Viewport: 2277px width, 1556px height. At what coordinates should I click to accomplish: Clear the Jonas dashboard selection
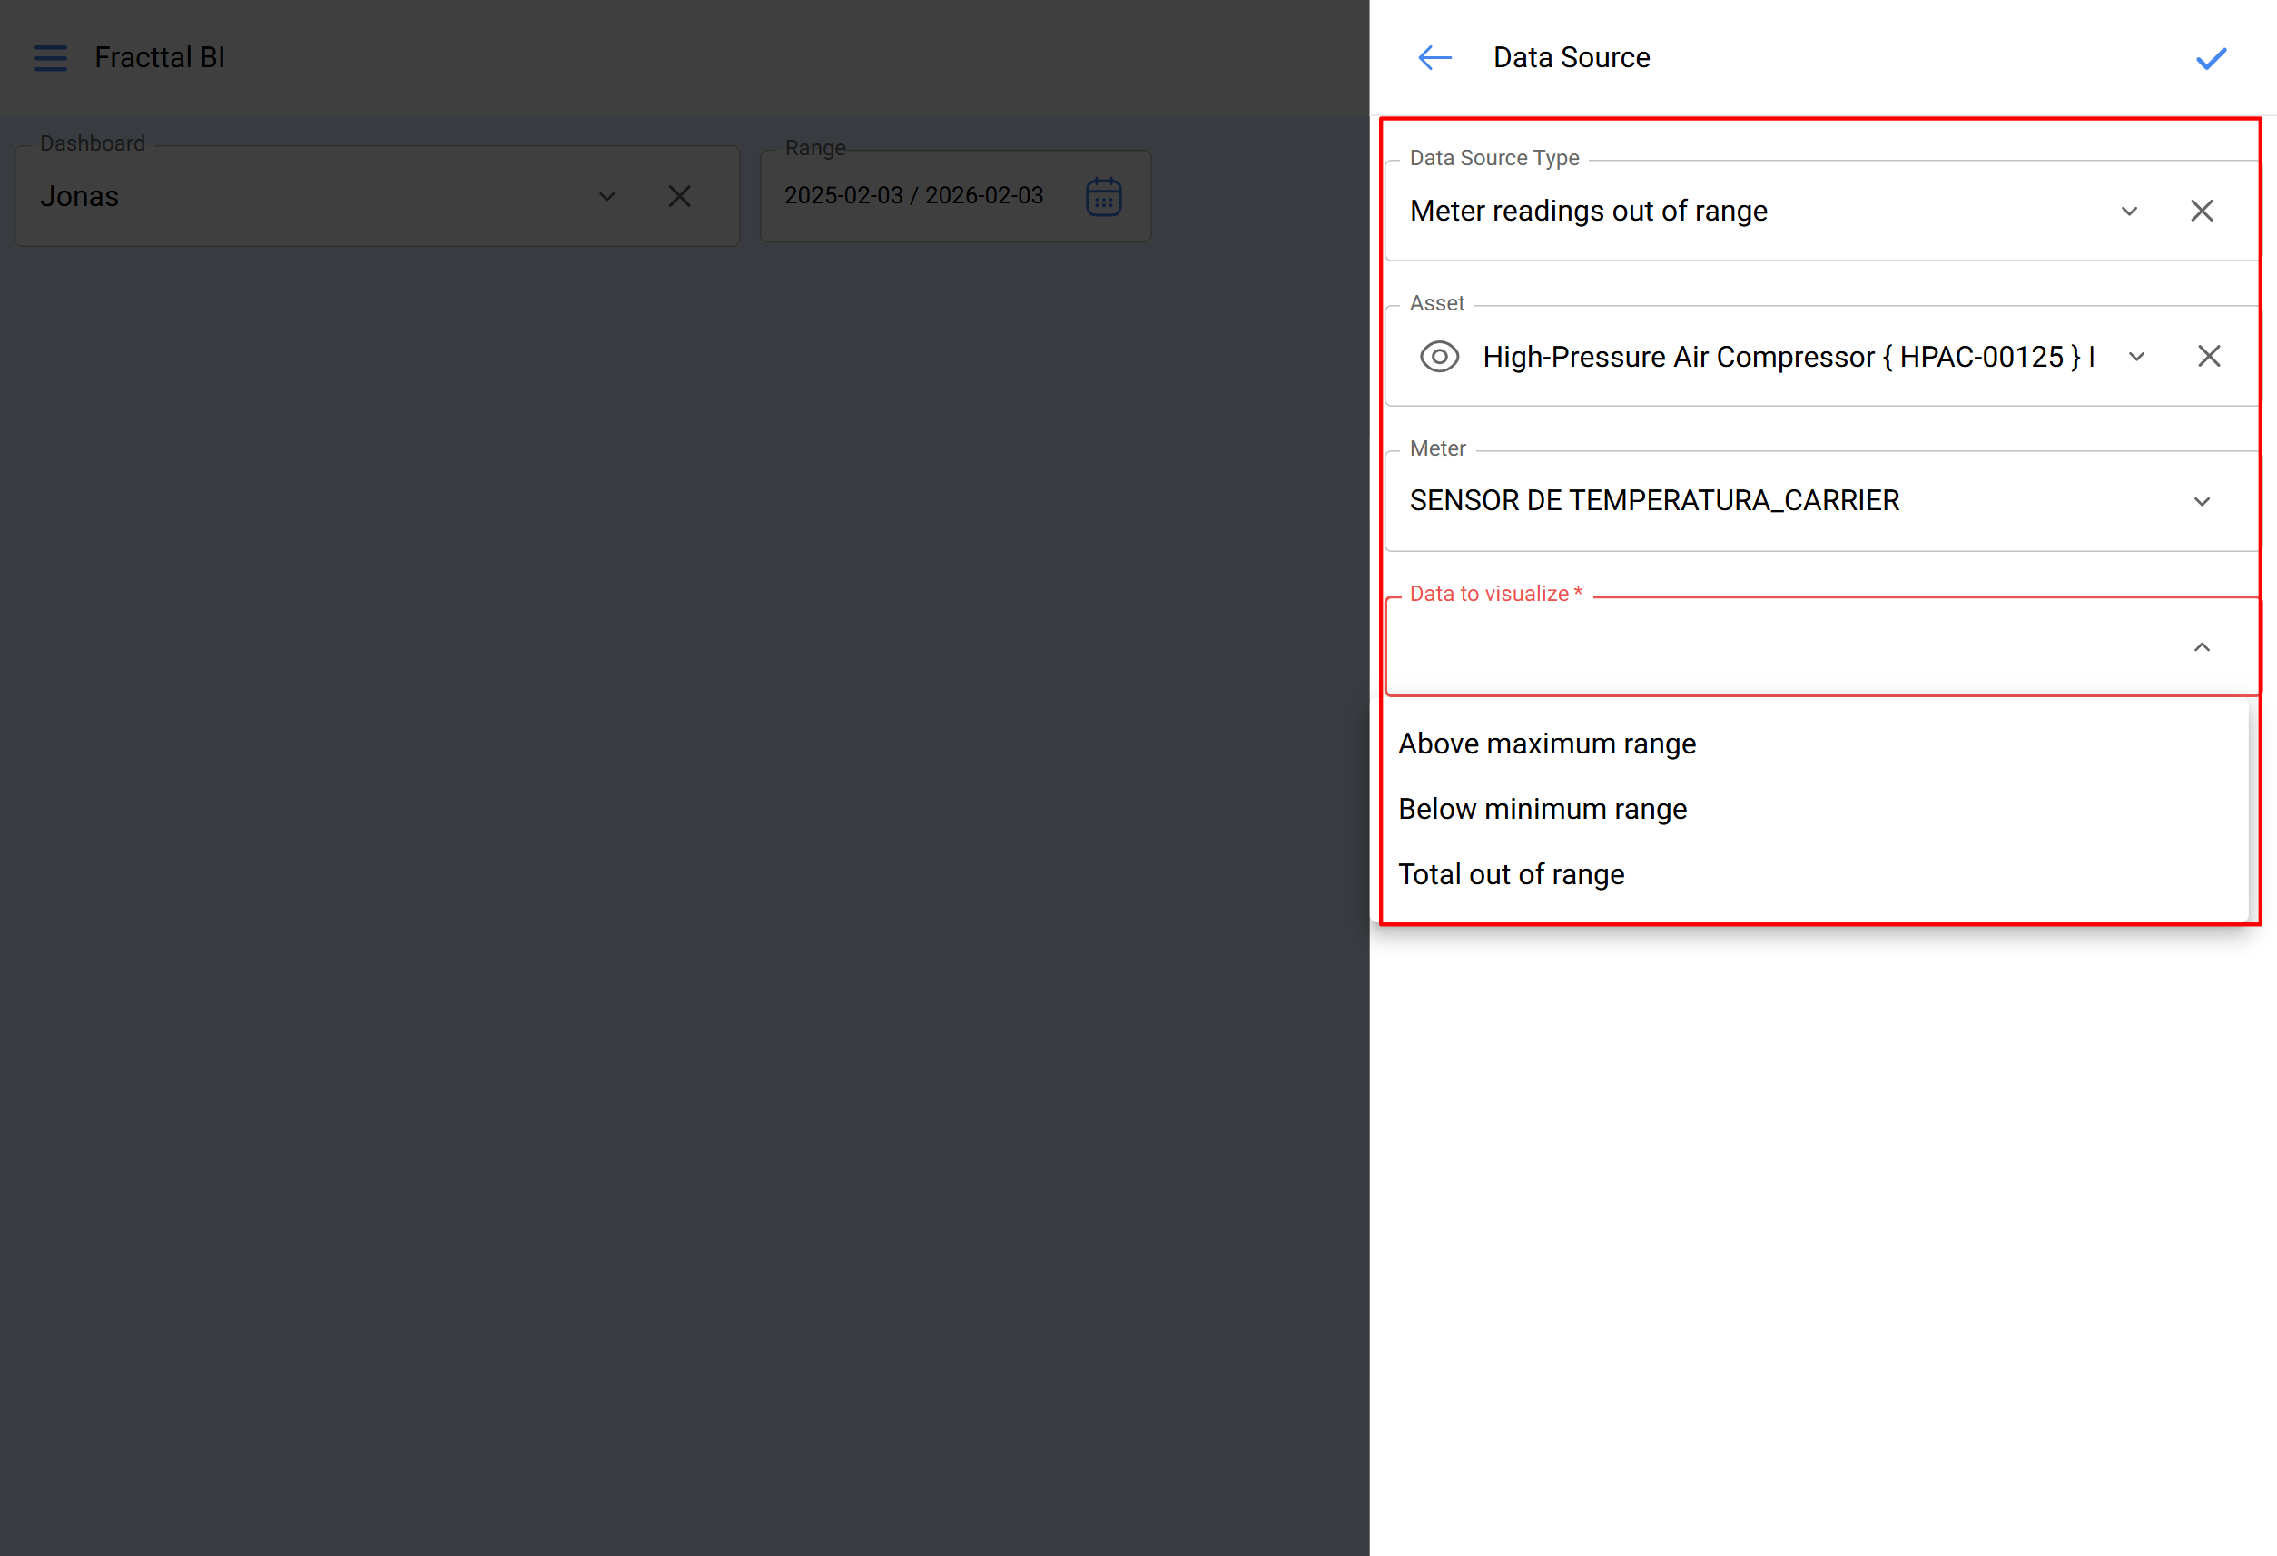679,197
